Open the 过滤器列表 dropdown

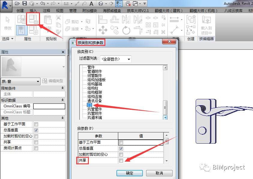click(x=116, y=59)
